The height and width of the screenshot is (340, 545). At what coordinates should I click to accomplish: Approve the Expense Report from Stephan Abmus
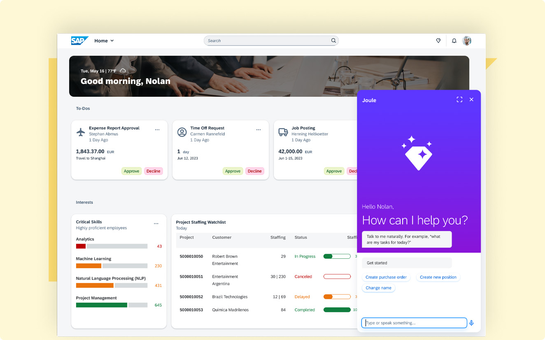click(x=131, y=171)
